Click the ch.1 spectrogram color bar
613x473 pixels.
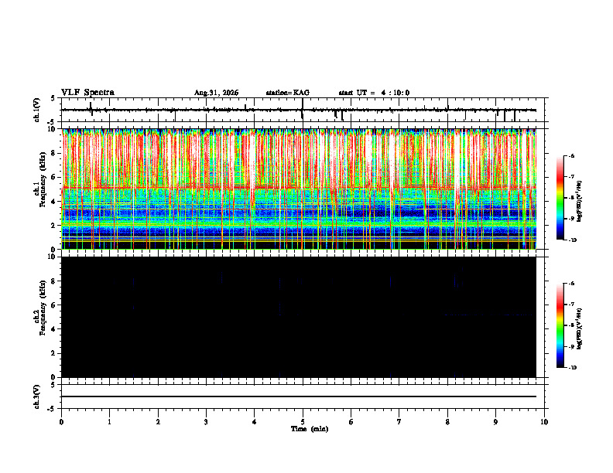[560, 198]
